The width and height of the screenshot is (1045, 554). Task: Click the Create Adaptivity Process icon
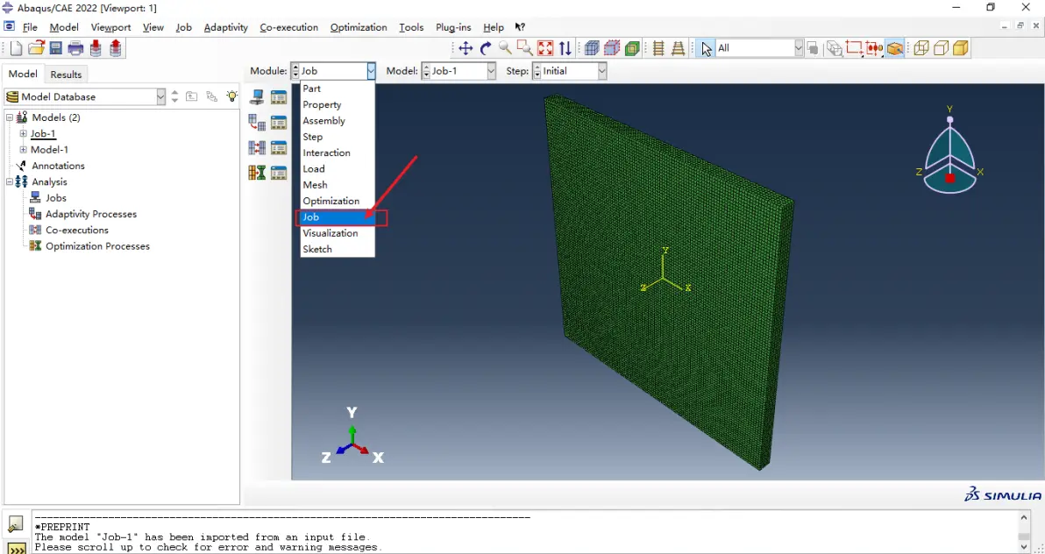point(257,123)
